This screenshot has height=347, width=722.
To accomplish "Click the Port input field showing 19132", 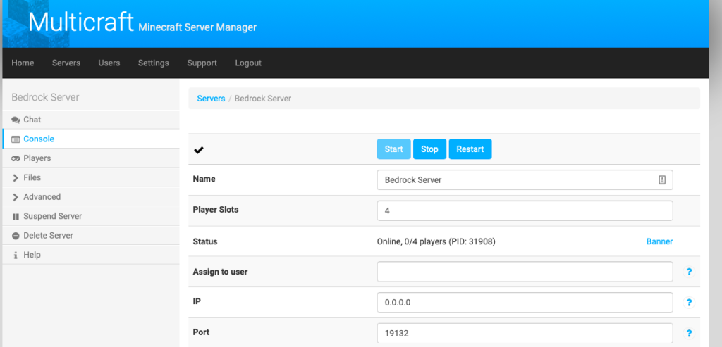I will pos(525,333).
